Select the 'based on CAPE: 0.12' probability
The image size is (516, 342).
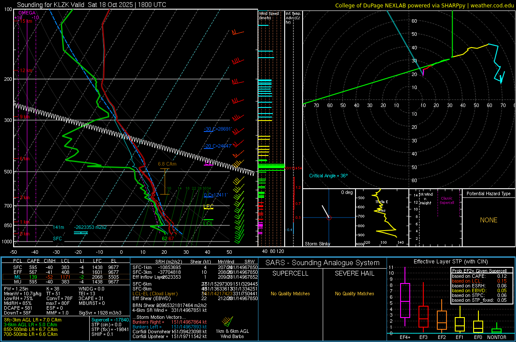click(479, 276)
